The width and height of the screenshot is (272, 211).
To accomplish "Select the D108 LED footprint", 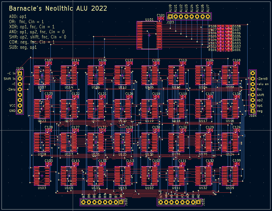I will click(228, 27).
